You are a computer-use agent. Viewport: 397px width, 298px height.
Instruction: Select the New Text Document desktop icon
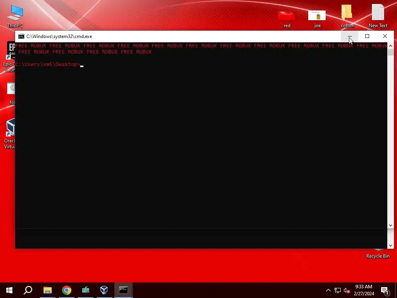point(378,16)
